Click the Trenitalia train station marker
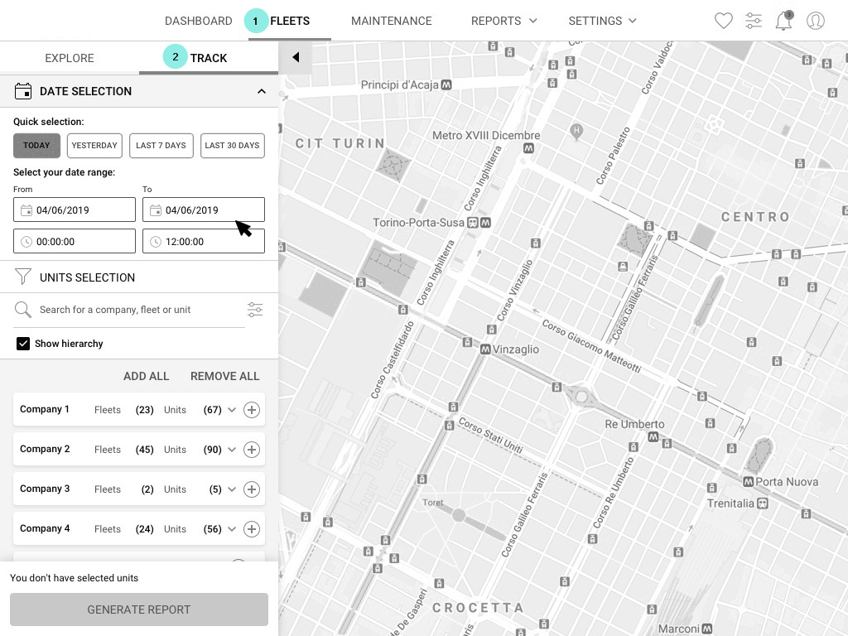The height and width of the screenshot is (636, 848). click(763, 503)
